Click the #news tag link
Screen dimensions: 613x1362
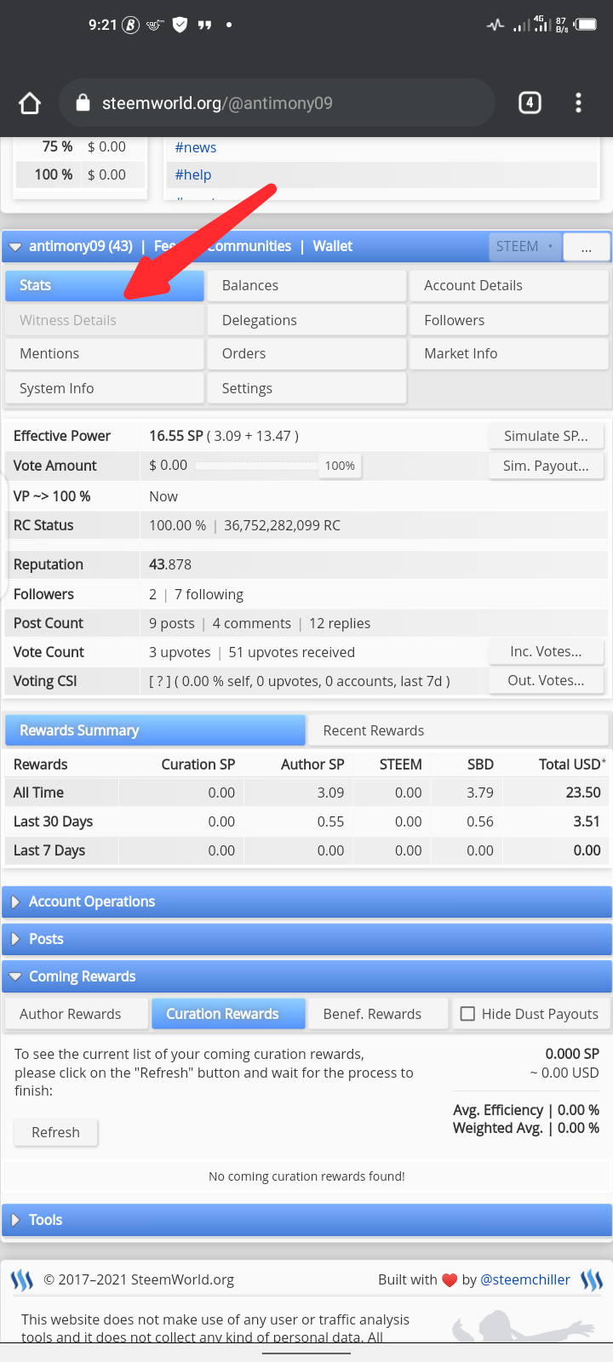196,147
